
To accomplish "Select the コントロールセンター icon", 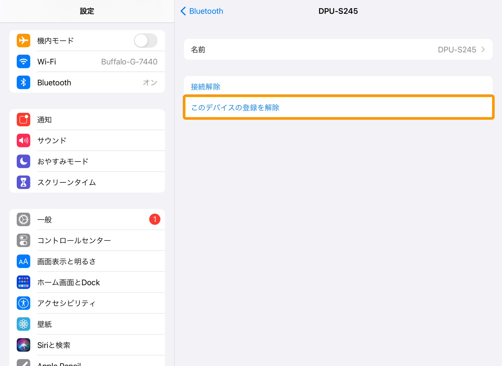I will point(23,240).
